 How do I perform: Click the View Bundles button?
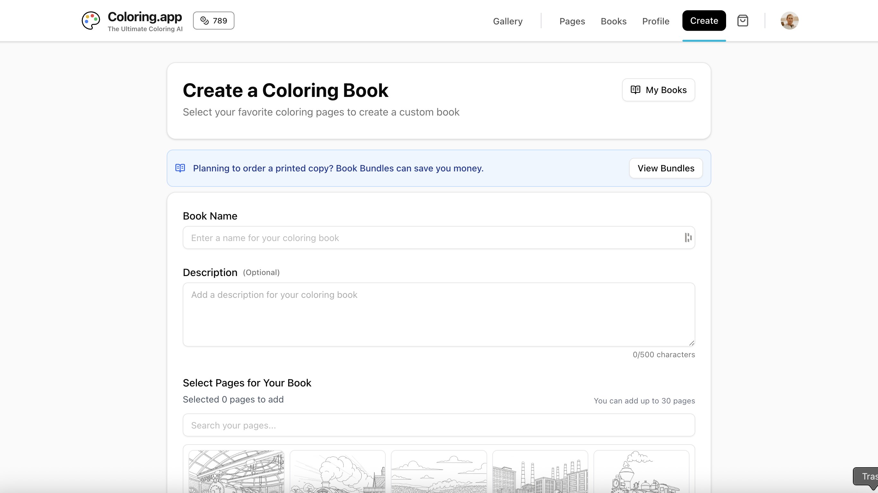[666, 168]
